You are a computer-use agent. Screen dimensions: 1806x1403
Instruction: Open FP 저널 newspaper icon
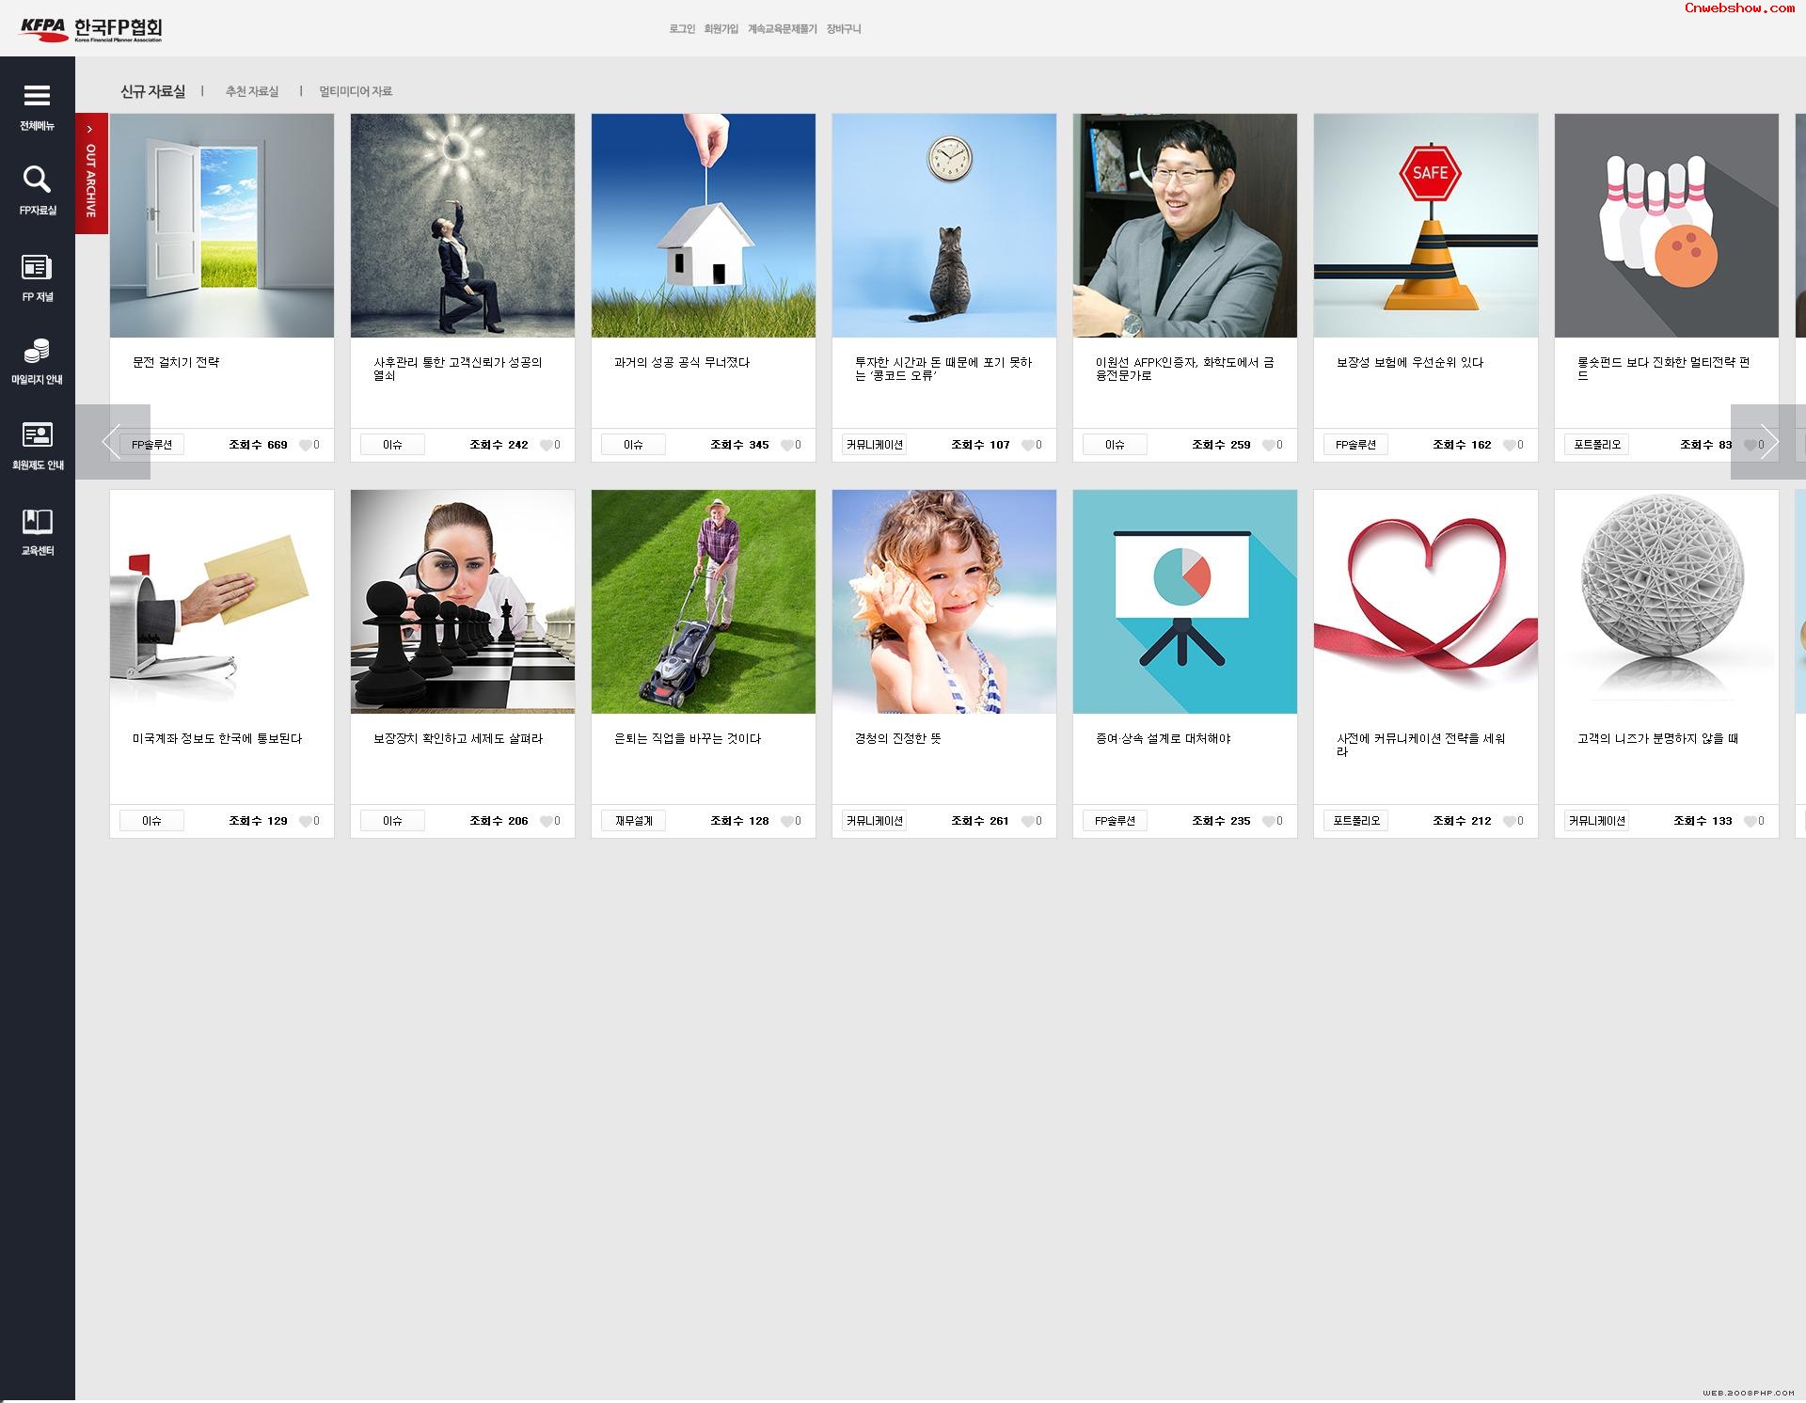click(x=37, y=267)
